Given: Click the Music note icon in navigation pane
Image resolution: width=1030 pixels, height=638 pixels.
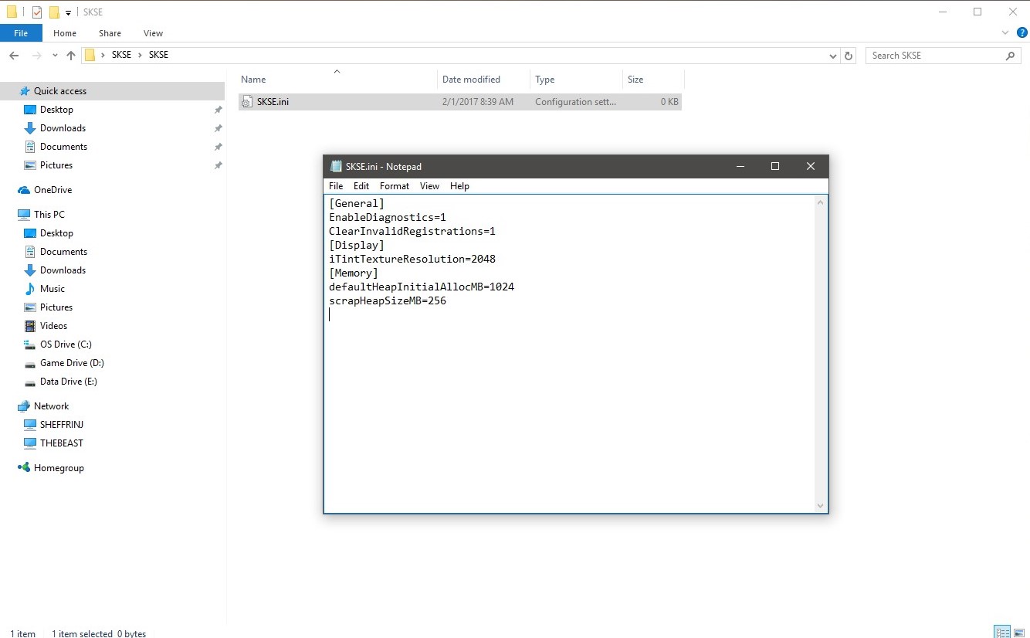Looking at the screenshot, I should (30, 289).
